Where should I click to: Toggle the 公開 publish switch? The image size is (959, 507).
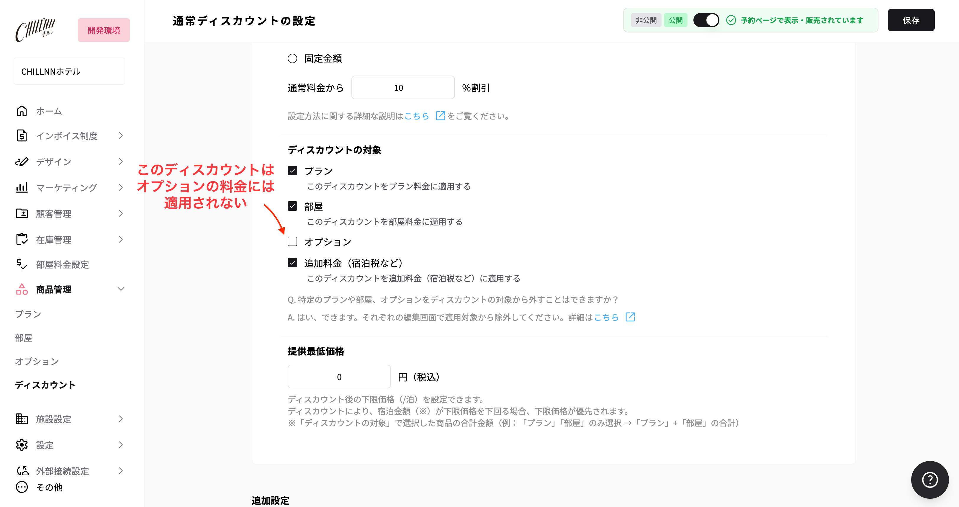(706, 20)
